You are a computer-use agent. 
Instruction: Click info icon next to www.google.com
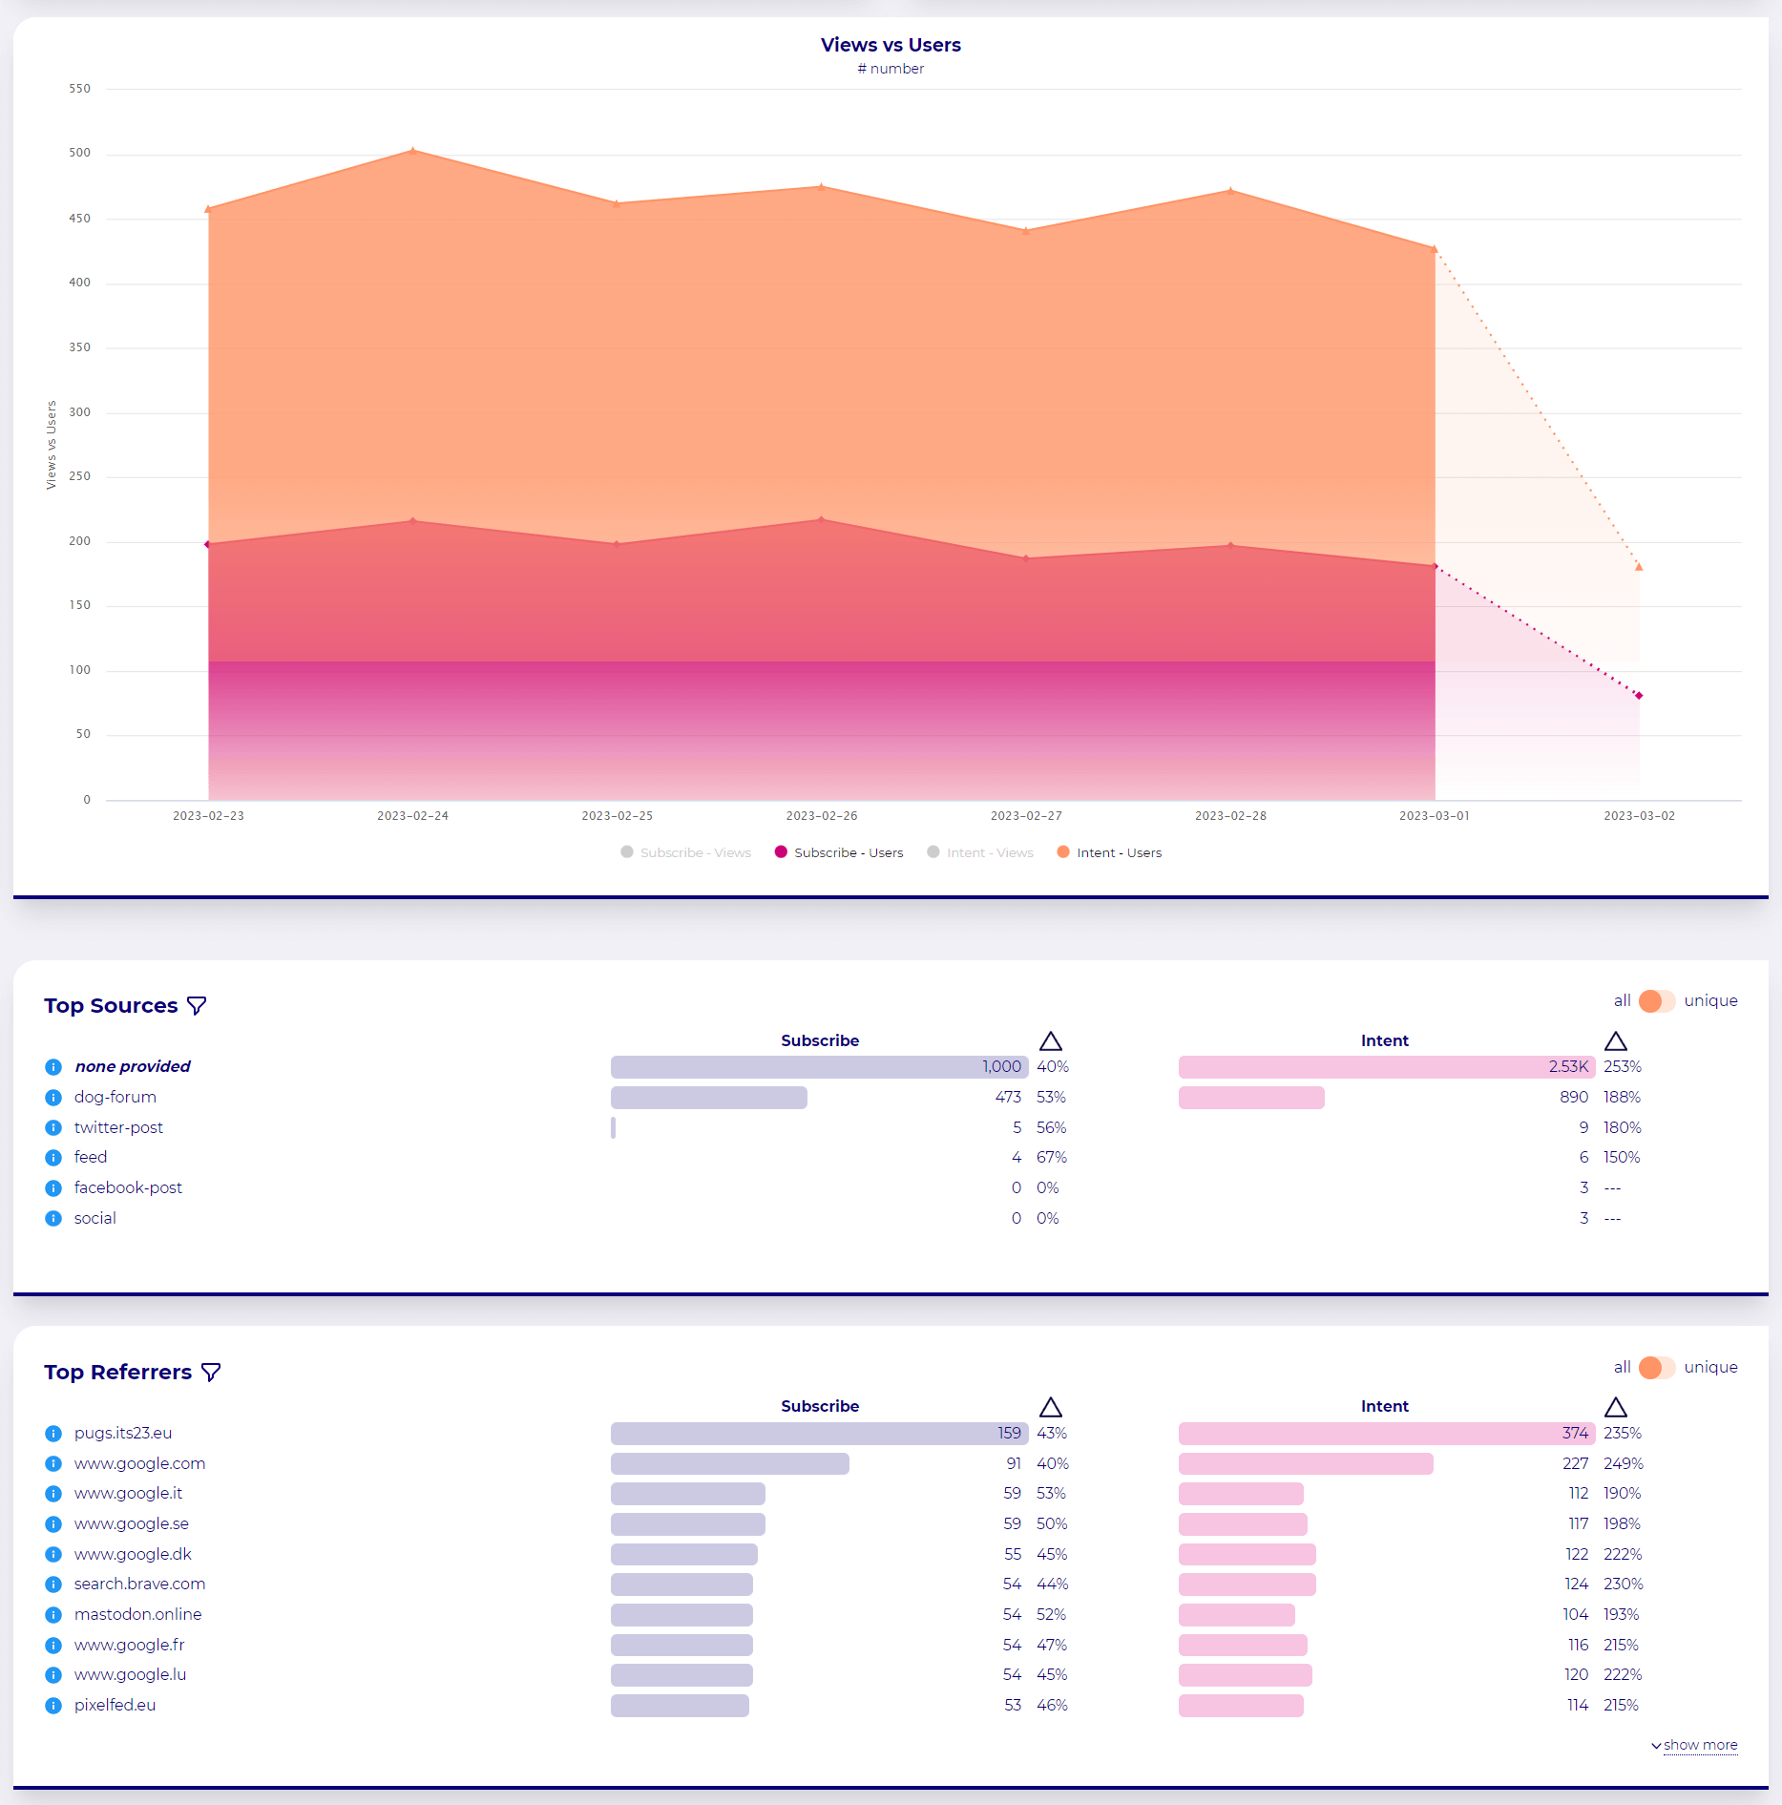pos(53,1464)
